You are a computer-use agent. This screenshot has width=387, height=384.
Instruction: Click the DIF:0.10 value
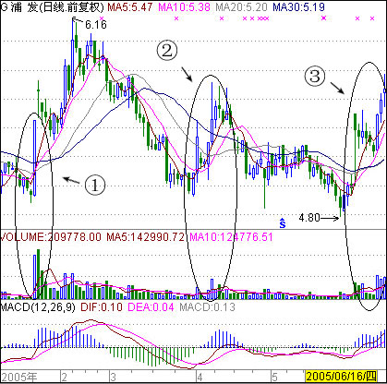[x=102, y=306]
